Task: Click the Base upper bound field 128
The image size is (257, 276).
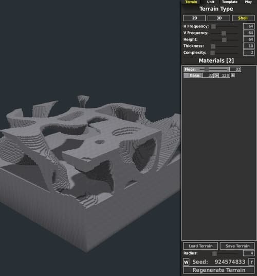Action: (x=225, y=75)
